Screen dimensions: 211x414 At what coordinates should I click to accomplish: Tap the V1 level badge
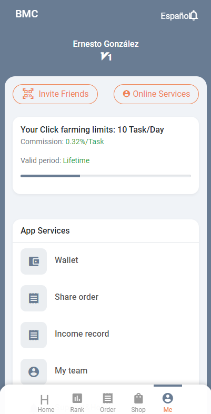106,56
